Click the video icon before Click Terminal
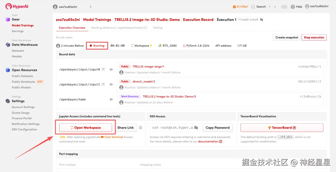336x172 pixels. pyautogui.click(x=102, y=137)
